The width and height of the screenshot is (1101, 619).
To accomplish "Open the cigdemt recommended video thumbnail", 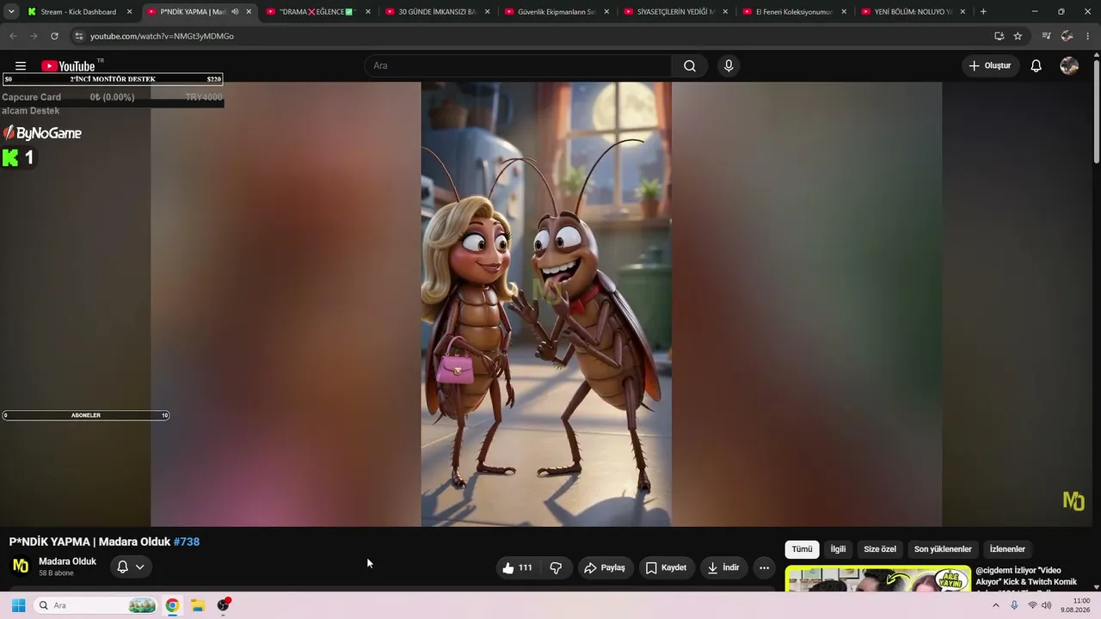I will tap(878, 579).
